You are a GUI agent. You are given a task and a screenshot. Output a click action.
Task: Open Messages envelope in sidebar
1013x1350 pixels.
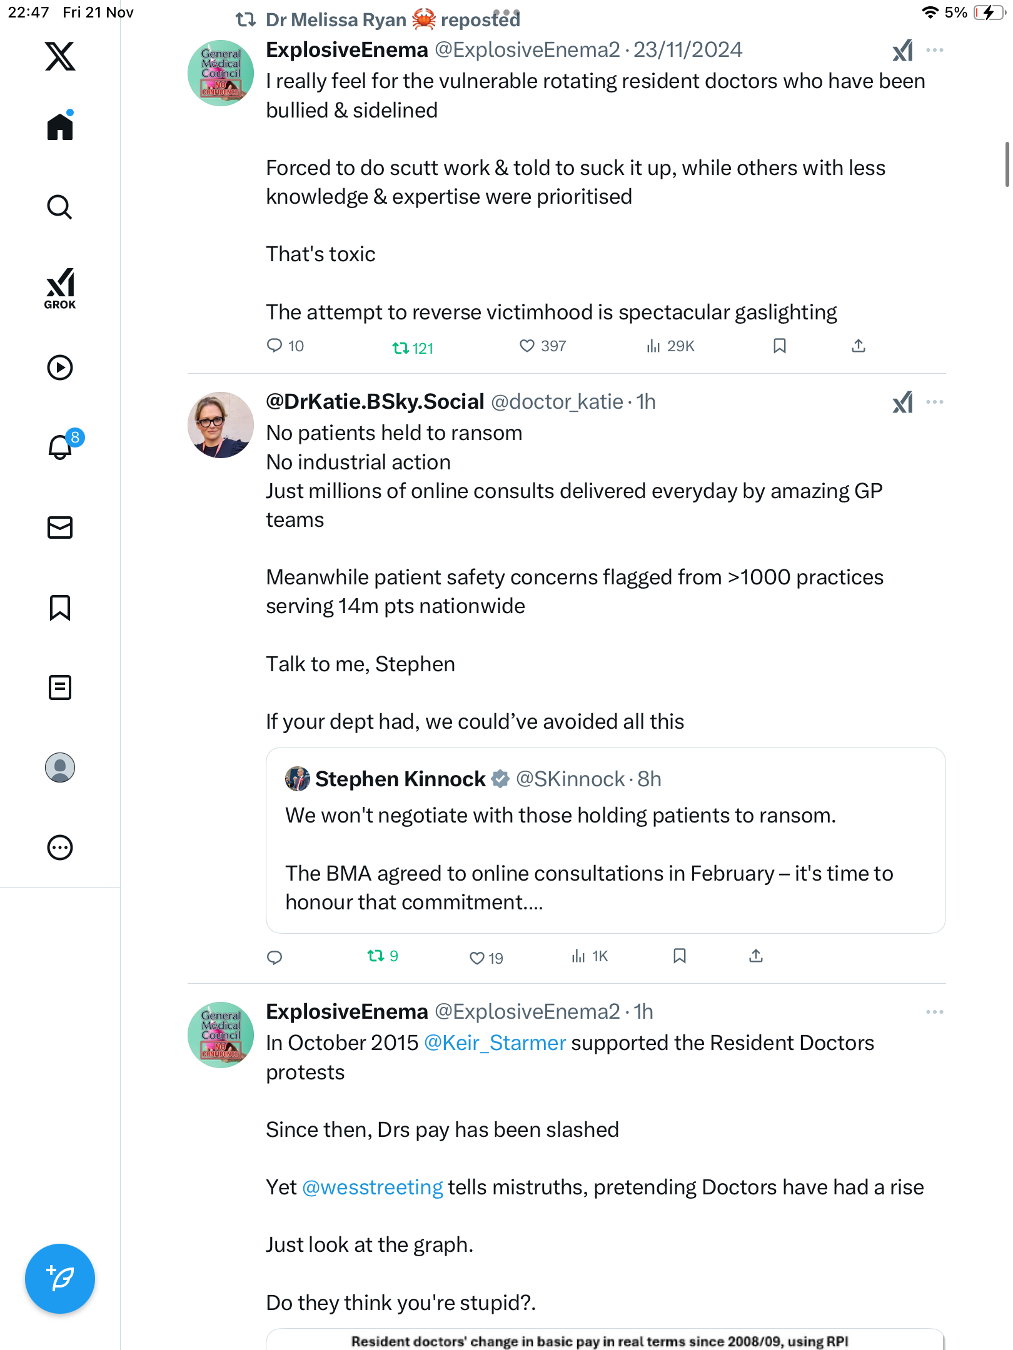point(60,527)
